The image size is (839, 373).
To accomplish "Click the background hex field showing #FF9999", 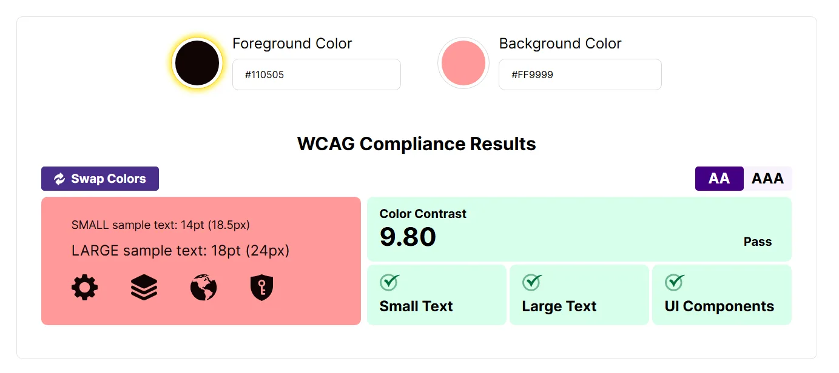I will pyautogui.click(x=580, y=74).
